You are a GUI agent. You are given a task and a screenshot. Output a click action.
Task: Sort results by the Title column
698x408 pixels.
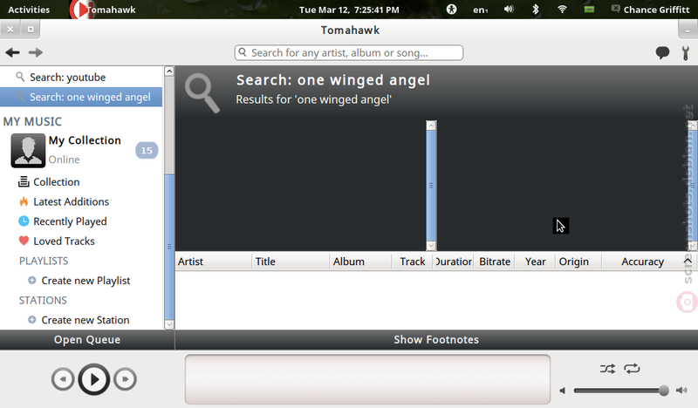pos(291,262)
